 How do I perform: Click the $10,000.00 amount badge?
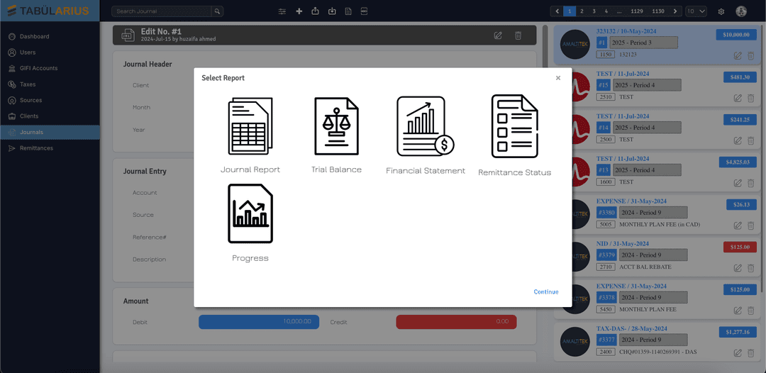pyautogui.click(x=736, y=35)
